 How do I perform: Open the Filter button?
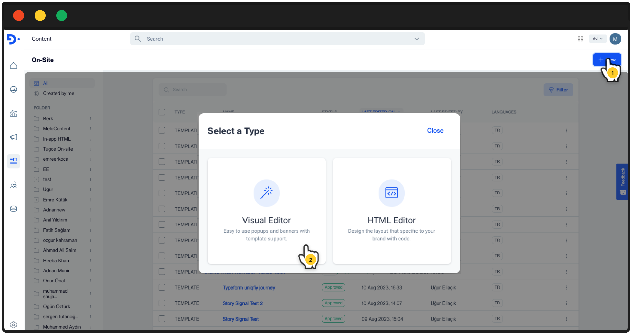click(558, 90)
